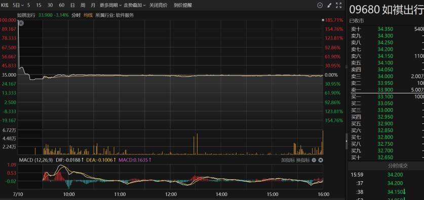Set a 到价提醒 price alert
The height and width of the screenshot is (200, 424).
point(183,5)
